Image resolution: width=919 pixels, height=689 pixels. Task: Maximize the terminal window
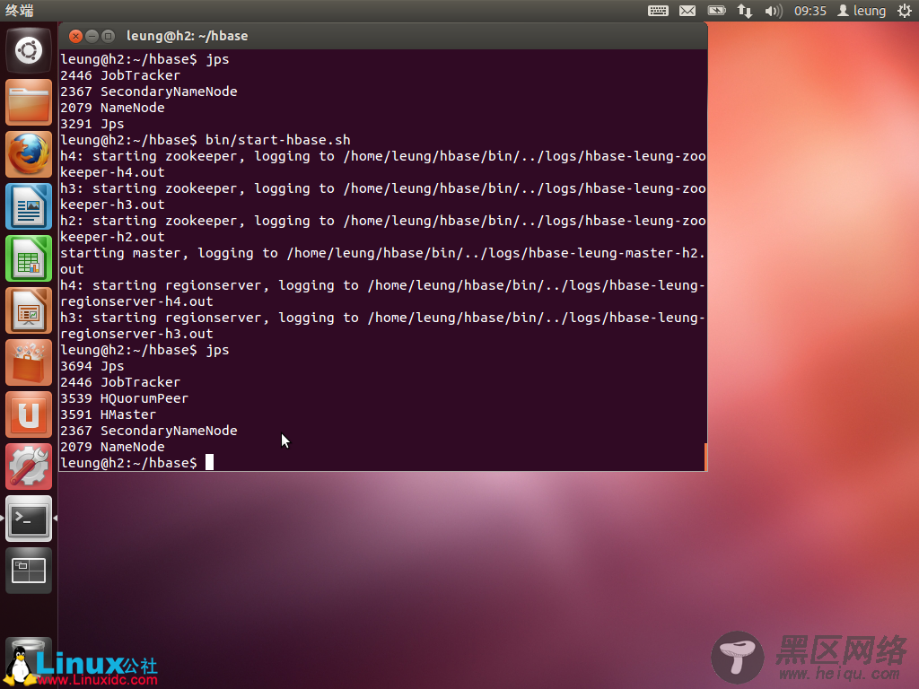tap(108, 36)
